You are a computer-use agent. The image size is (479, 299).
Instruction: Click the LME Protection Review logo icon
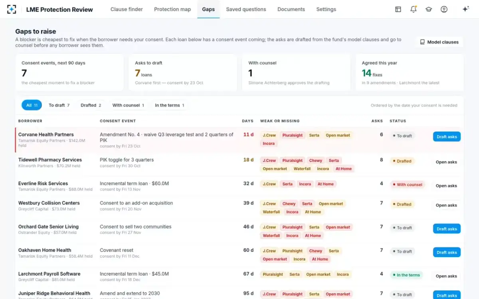tap(12, 9)
